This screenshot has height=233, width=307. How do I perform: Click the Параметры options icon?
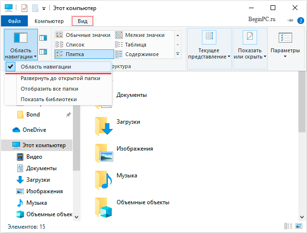click(x=285, y=38)
